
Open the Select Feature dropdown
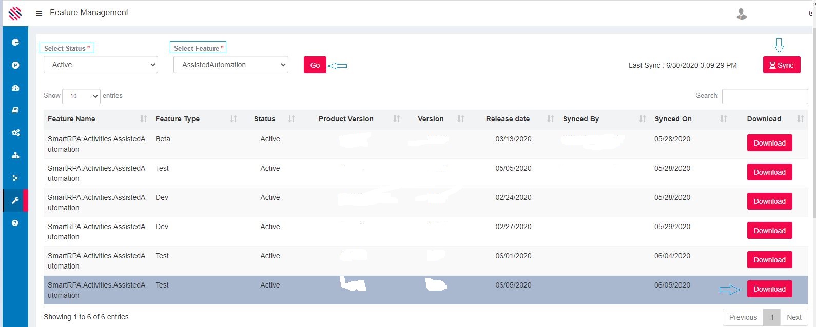click(230, 65)
